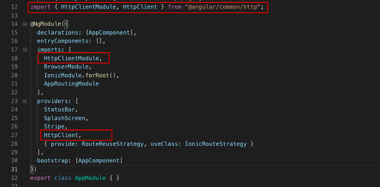Click HttpClient in the line 12 import
Image resolution: width=380 pixels, height=187 pixels.
click(140, 7)
